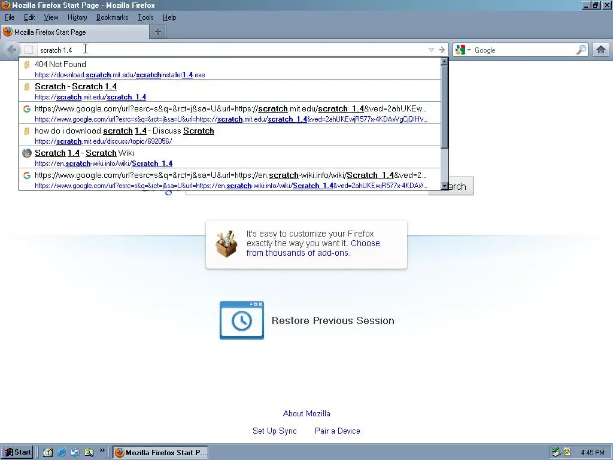Click the Restore Previous Session button
This screenshot has height=460, width=613.
tap(307, 320)
